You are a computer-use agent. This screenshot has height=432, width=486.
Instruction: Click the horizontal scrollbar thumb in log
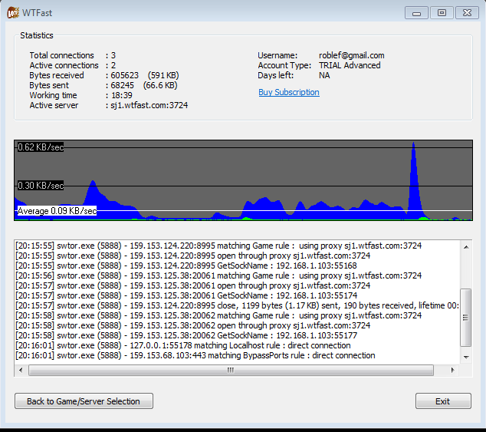[231, 370]
